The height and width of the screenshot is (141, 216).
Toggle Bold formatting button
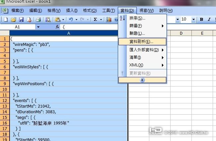201,19
